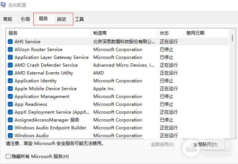
Task: Switch to the 启动 tab
Action: pyautogui.click(x=61, y=19)
